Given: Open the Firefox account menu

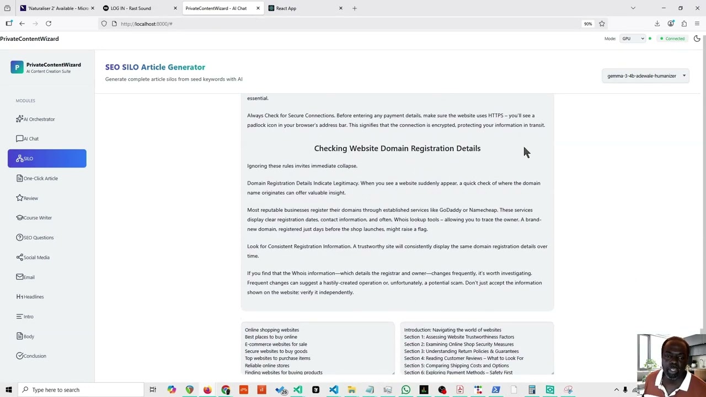Looking at the screenshot, I should (x=671, y=24).
